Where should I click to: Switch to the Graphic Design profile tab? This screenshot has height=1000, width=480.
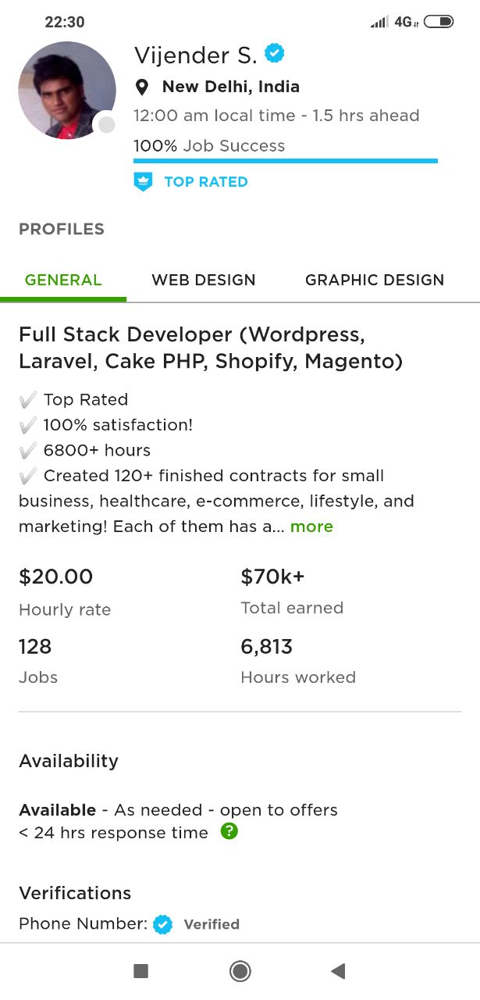coord(375,280)
